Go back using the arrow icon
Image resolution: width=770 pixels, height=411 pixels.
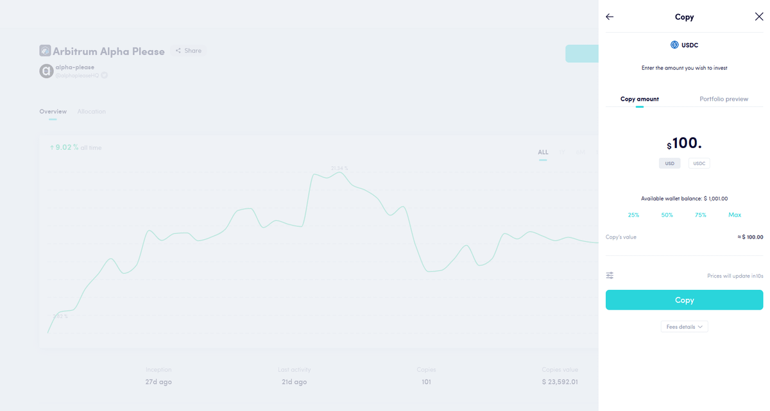[x=610, y=17]
